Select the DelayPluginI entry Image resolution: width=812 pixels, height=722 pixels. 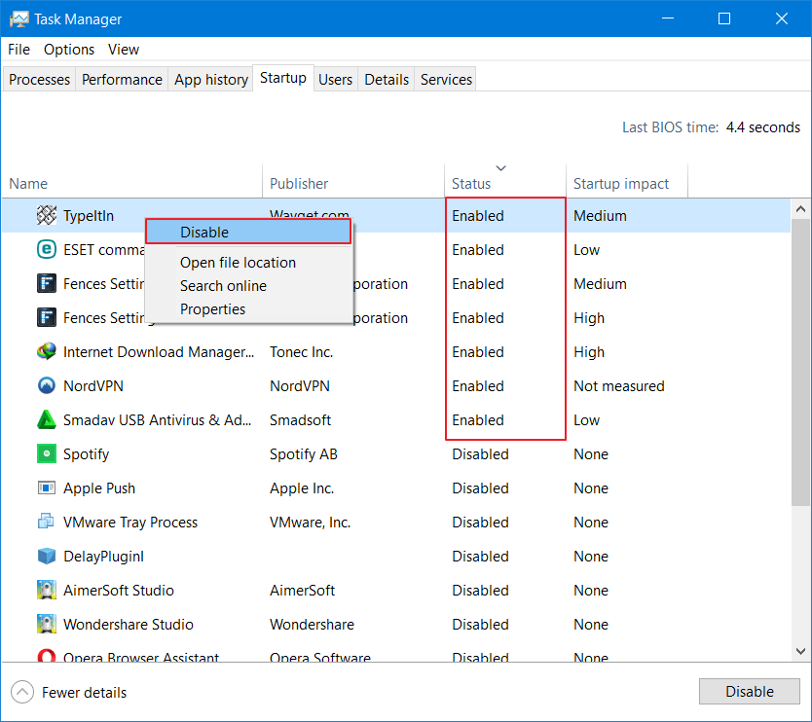(x=396, y=557)
